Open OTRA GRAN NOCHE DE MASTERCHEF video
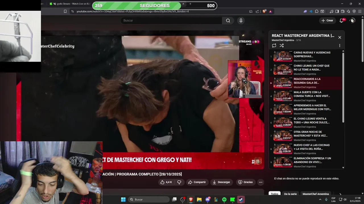The width and height of the screenshot is (364, 204). click(x=305, y=136)
